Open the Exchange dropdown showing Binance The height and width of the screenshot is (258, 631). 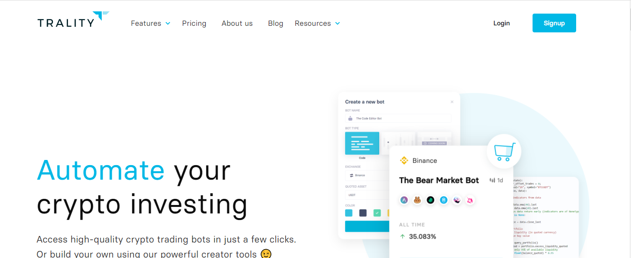368,175
